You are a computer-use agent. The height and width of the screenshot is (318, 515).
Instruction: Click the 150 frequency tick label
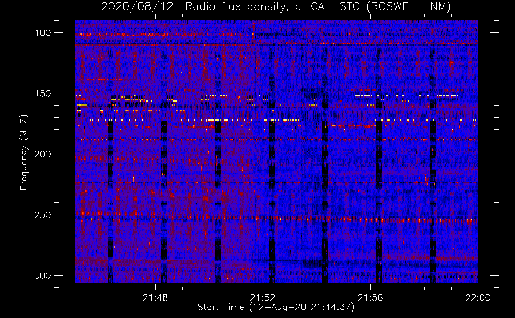(x=43, y=93)
